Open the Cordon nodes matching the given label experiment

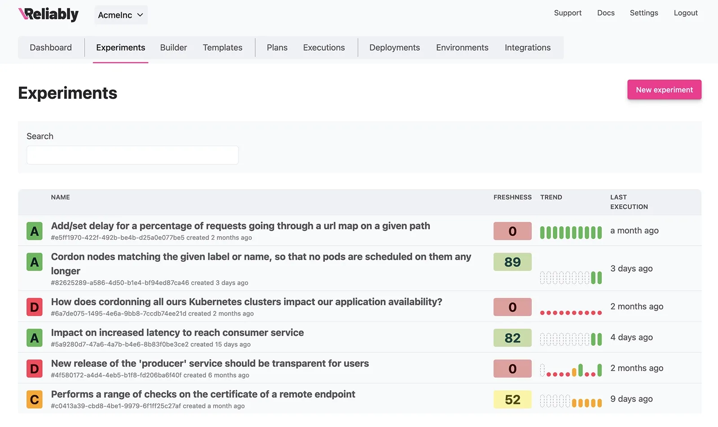[x=261, y=264]
